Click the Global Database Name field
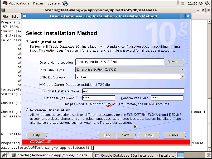The width and height of the screenshot is (212, 159). coord(133,91)
